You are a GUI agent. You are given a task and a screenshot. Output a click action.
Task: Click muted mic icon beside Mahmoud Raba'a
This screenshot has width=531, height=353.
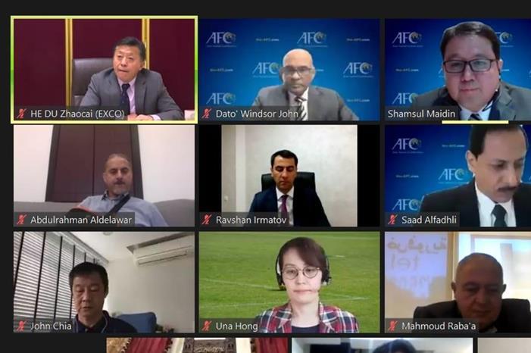(x=392, y=326)
